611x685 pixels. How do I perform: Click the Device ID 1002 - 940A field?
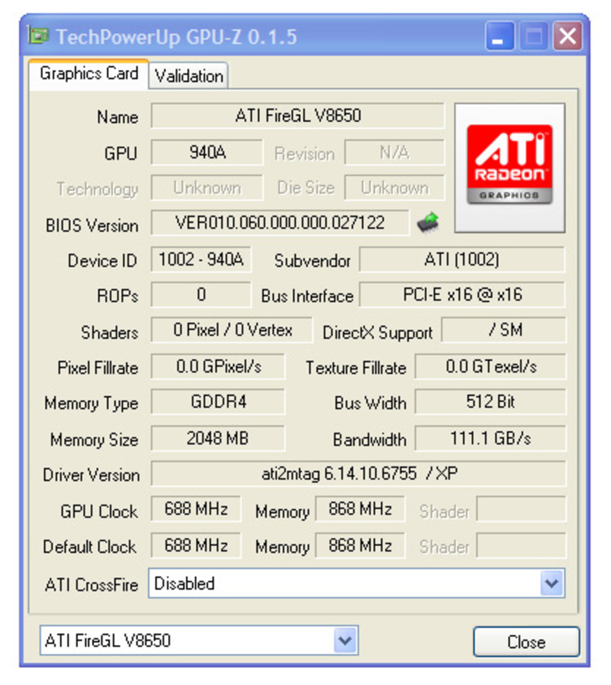pos(201,260)
